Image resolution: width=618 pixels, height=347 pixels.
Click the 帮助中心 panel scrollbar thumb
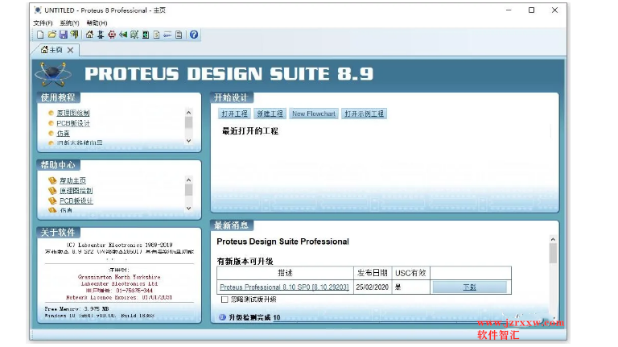coord(189,190)
